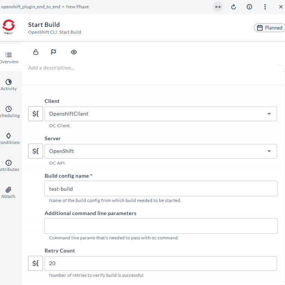This screenshot has width=285, height=285.
Task: Click the Build config name field
Action: click(x=161, y=189)
